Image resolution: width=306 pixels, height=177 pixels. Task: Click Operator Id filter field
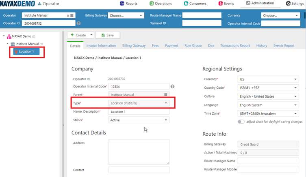pyautogui.click(x=48, y=23)
